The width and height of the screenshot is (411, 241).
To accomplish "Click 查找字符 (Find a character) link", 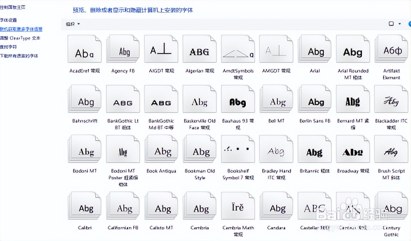I will coord(9,47).
